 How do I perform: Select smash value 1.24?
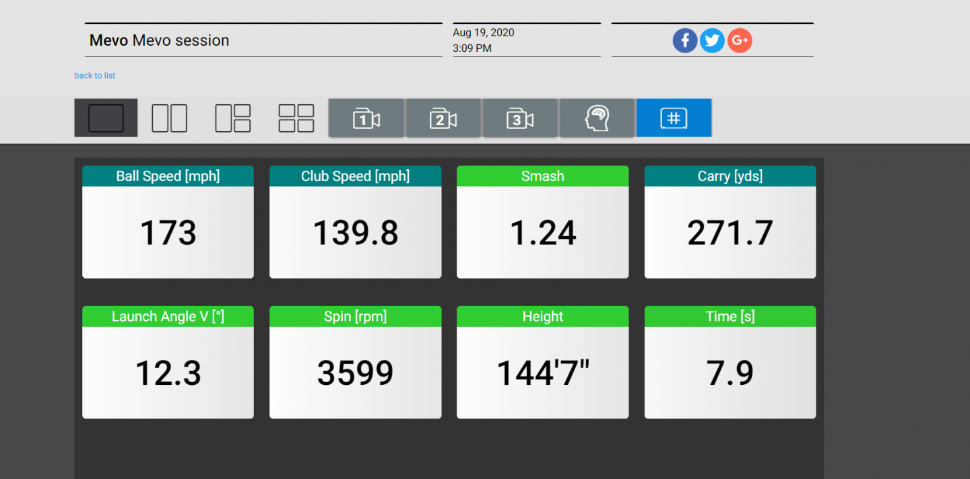click(x=542, y=233)
